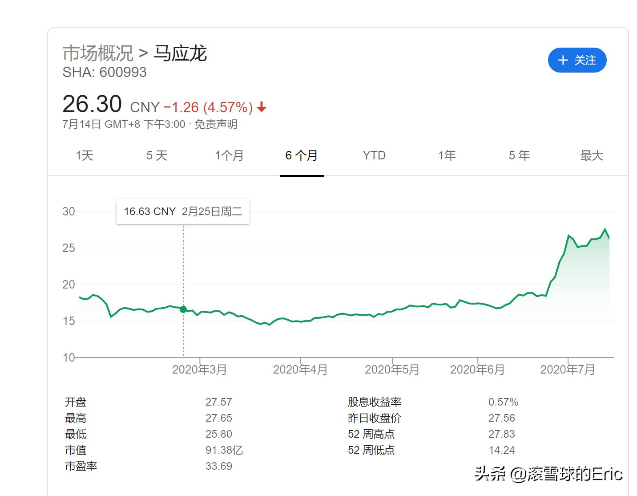
Task: Select the 1天 time range tab
Action: click(x=85, y=155)
